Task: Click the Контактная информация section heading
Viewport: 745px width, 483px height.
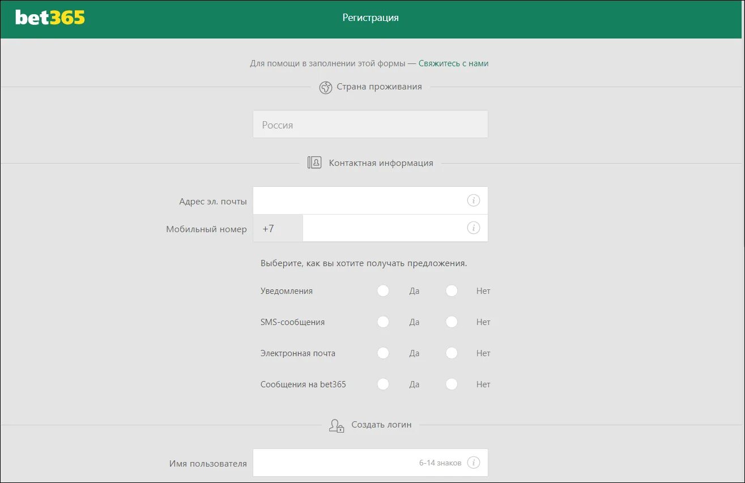Action: (381, 163)
